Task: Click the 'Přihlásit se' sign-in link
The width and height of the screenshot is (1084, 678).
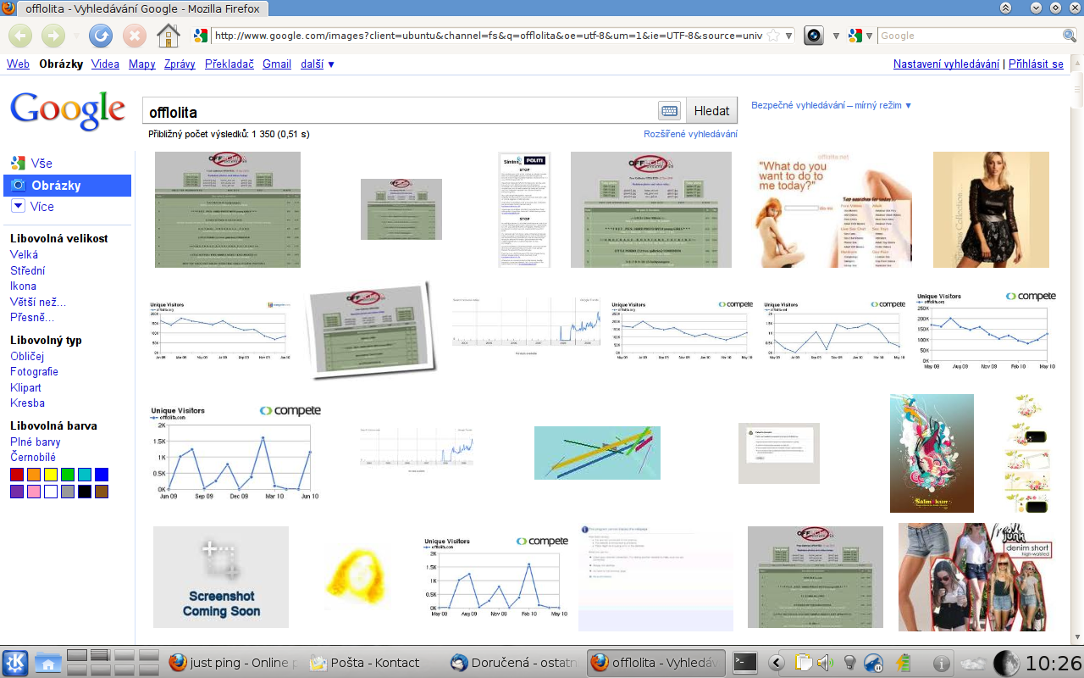Action: 1036,64
